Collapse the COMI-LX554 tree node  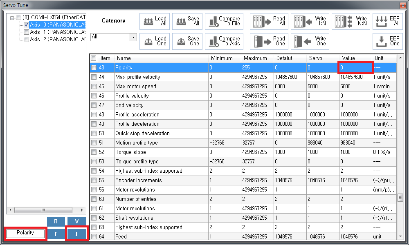(12, 18)
